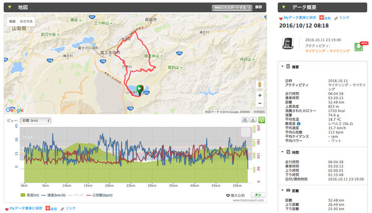Click the Bryton Rider device icon
372x213 pixels.
coord(288,44)
